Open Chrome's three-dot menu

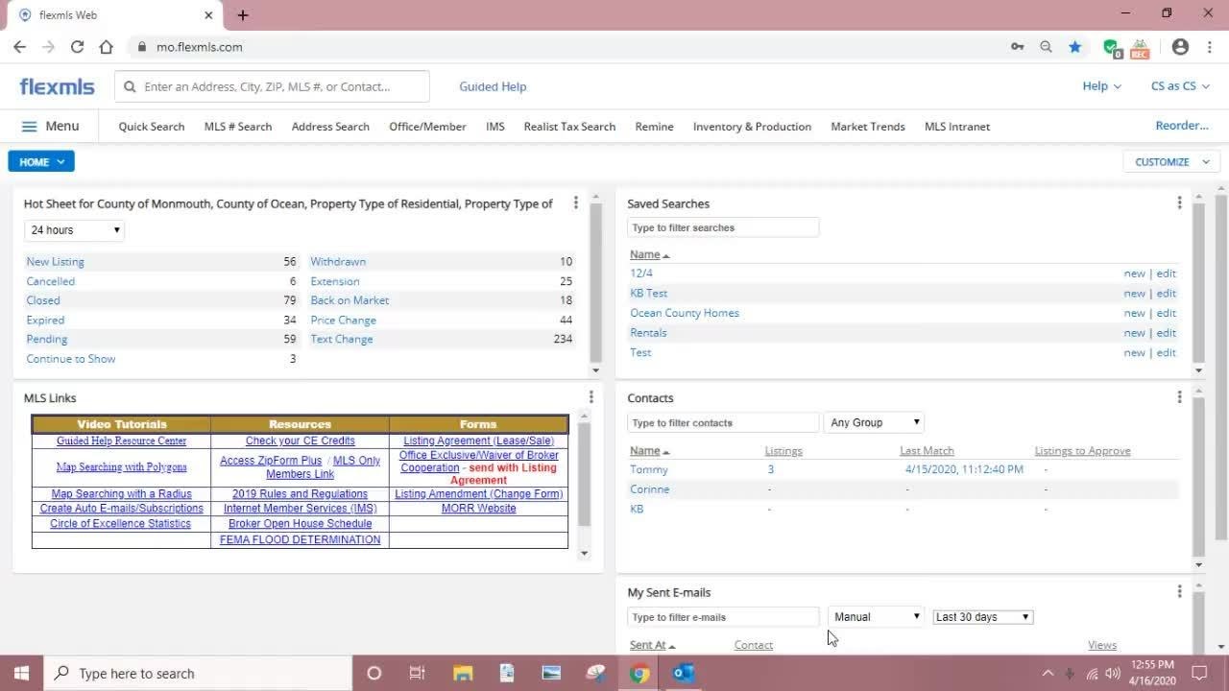1209,46
